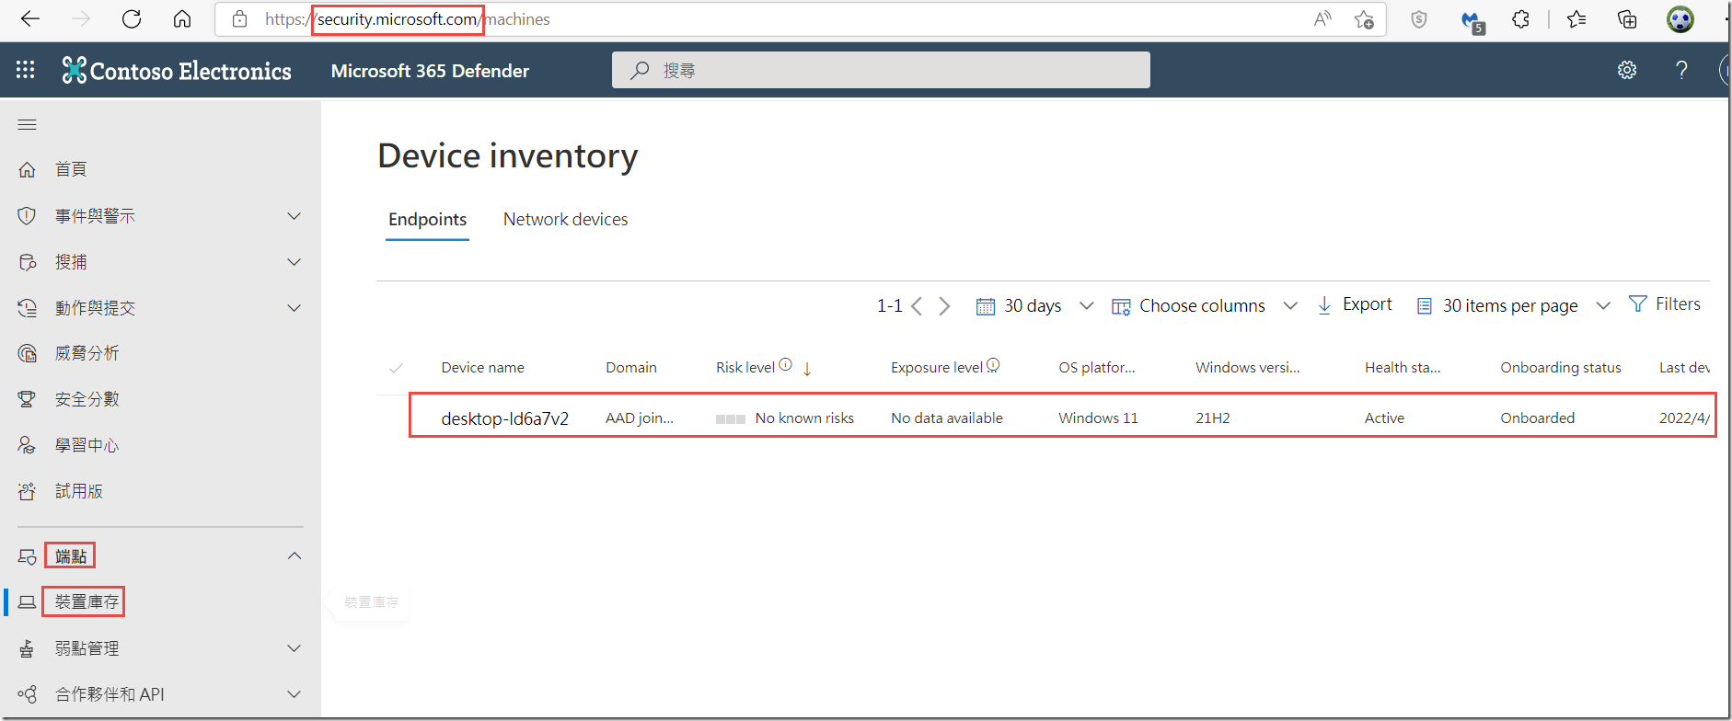Viewport: 1732px width, 721px height.
Task: Click the endpoints icon beside 端點
Action: (x=28, y=556)
